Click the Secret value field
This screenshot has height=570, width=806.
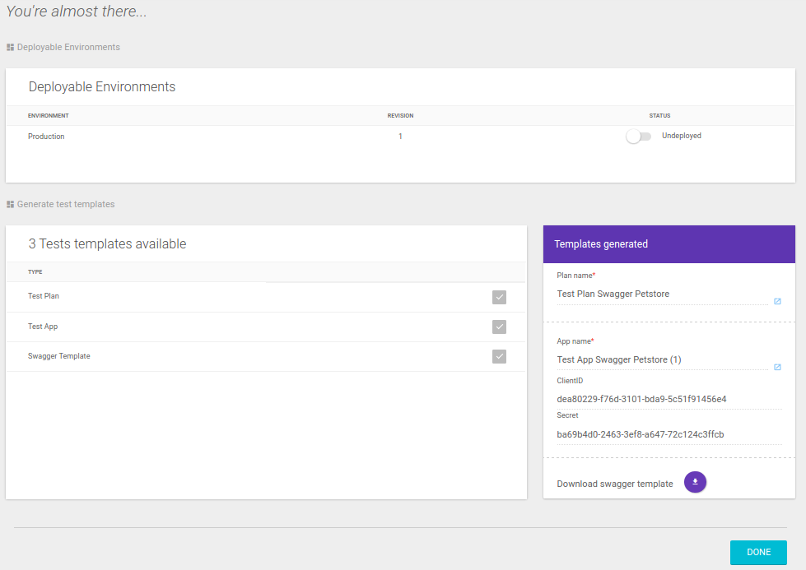tap(641, 433)
